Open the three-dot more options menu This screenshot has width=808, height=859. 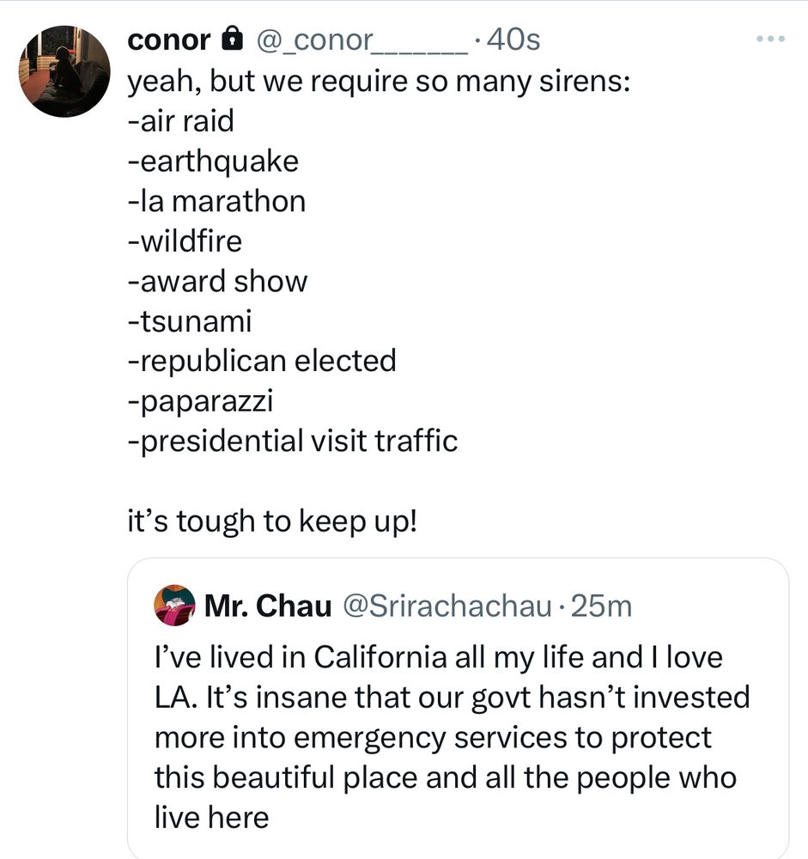click(x=770, y=40)
